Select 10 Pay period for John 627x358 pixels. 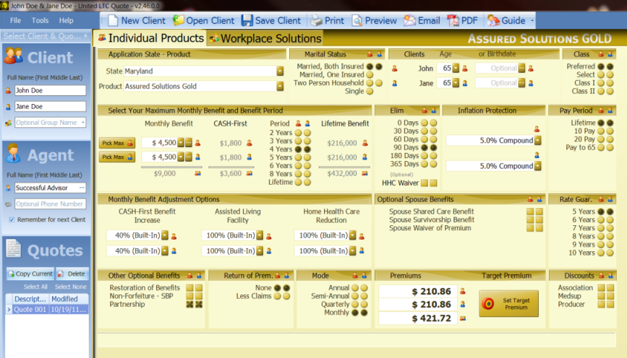601,131
